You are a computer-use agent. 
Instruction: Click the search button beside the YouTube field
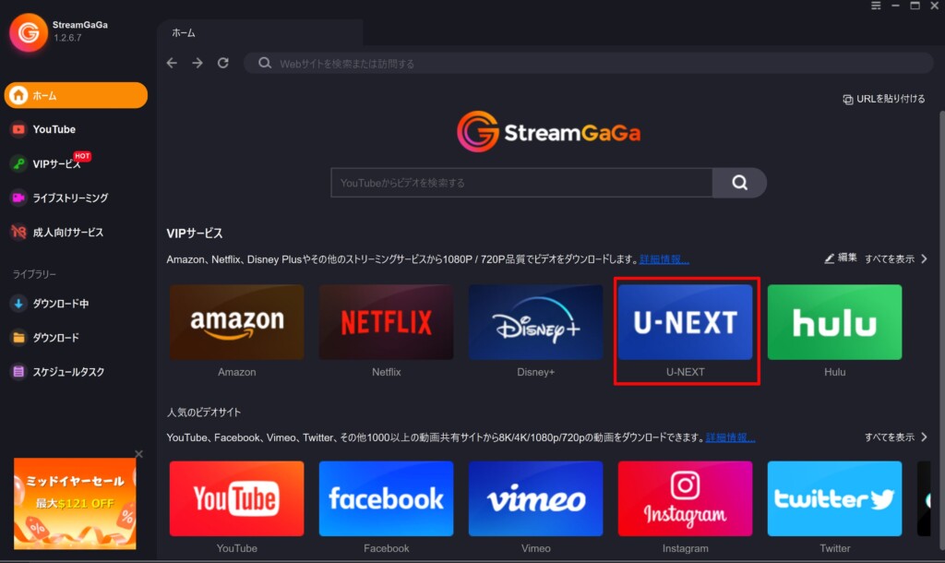coord(739,183)
